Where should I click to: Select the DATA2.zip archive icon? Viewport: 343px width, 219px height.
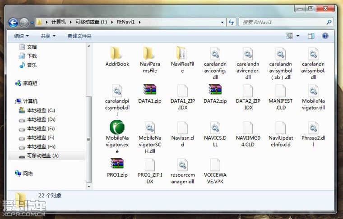[215, 89]
